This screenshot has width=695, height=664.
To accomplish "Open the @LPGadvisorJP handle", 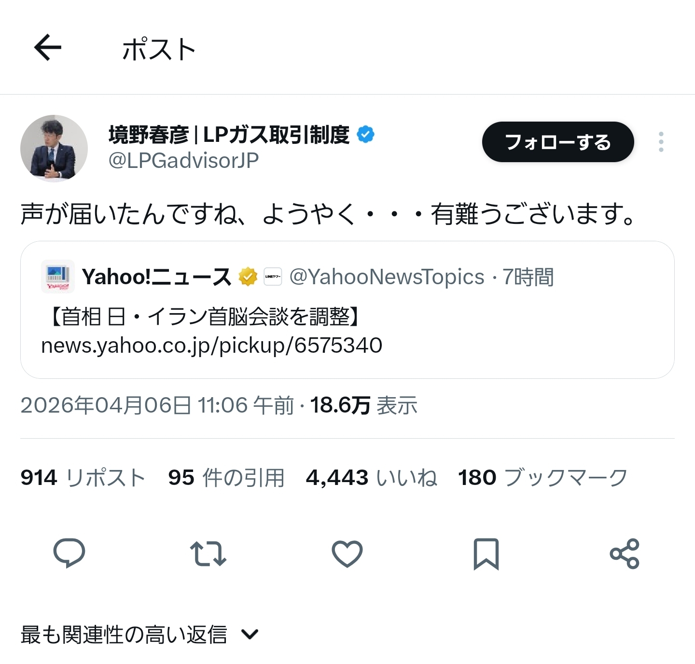I will pyautogui.click(x=183, y=161).
